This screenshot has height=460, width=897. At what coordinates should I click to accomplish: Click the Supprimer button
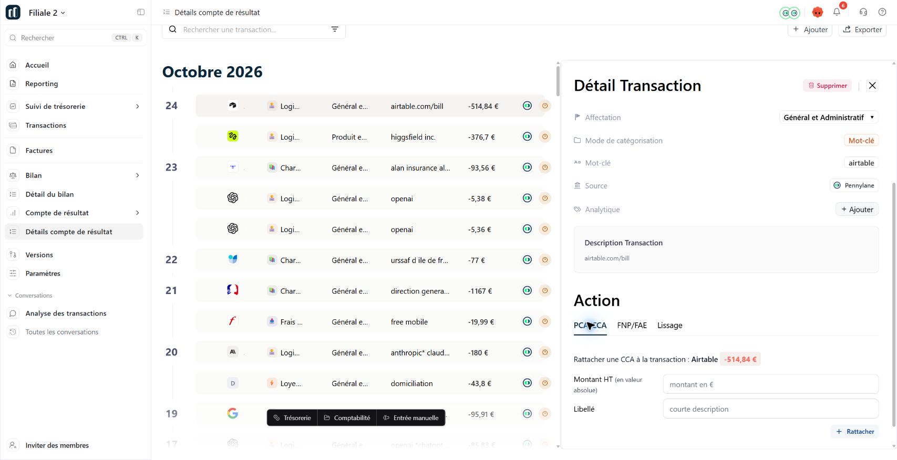click(x=827, y=86)
